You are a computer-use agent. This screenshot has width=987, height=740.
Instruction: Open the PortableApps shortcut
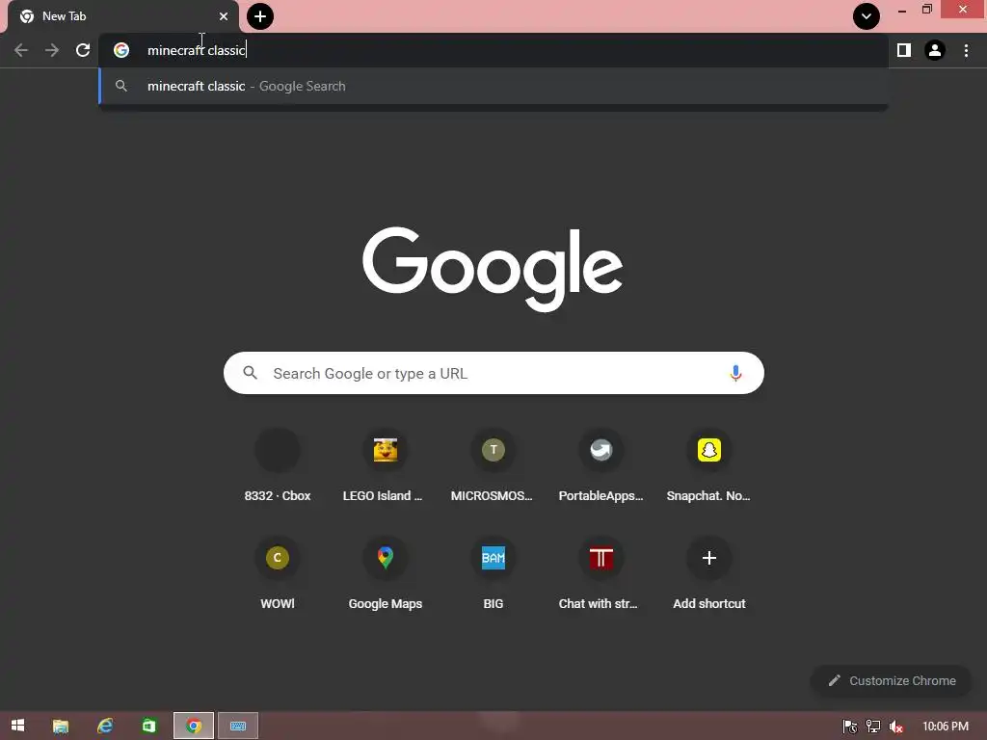pos(601,466)
